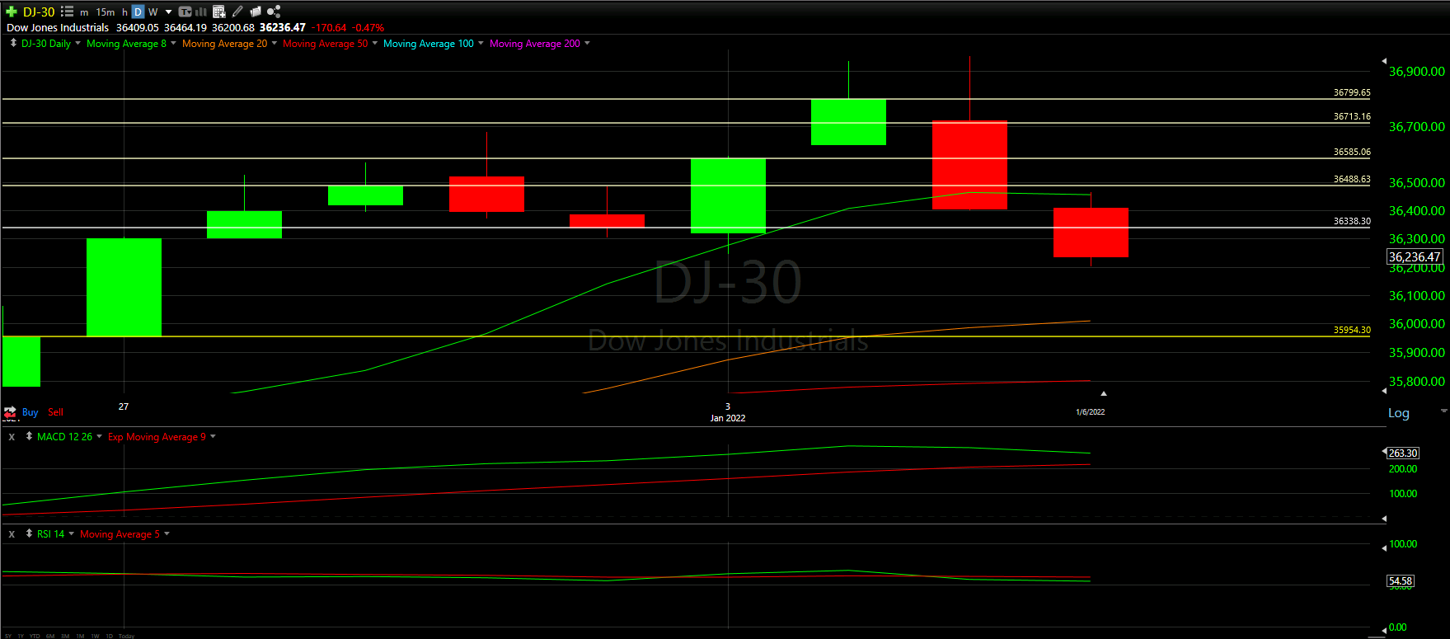Jump to Today range at bottom
Screen dimensions: 1450x639
126,636
